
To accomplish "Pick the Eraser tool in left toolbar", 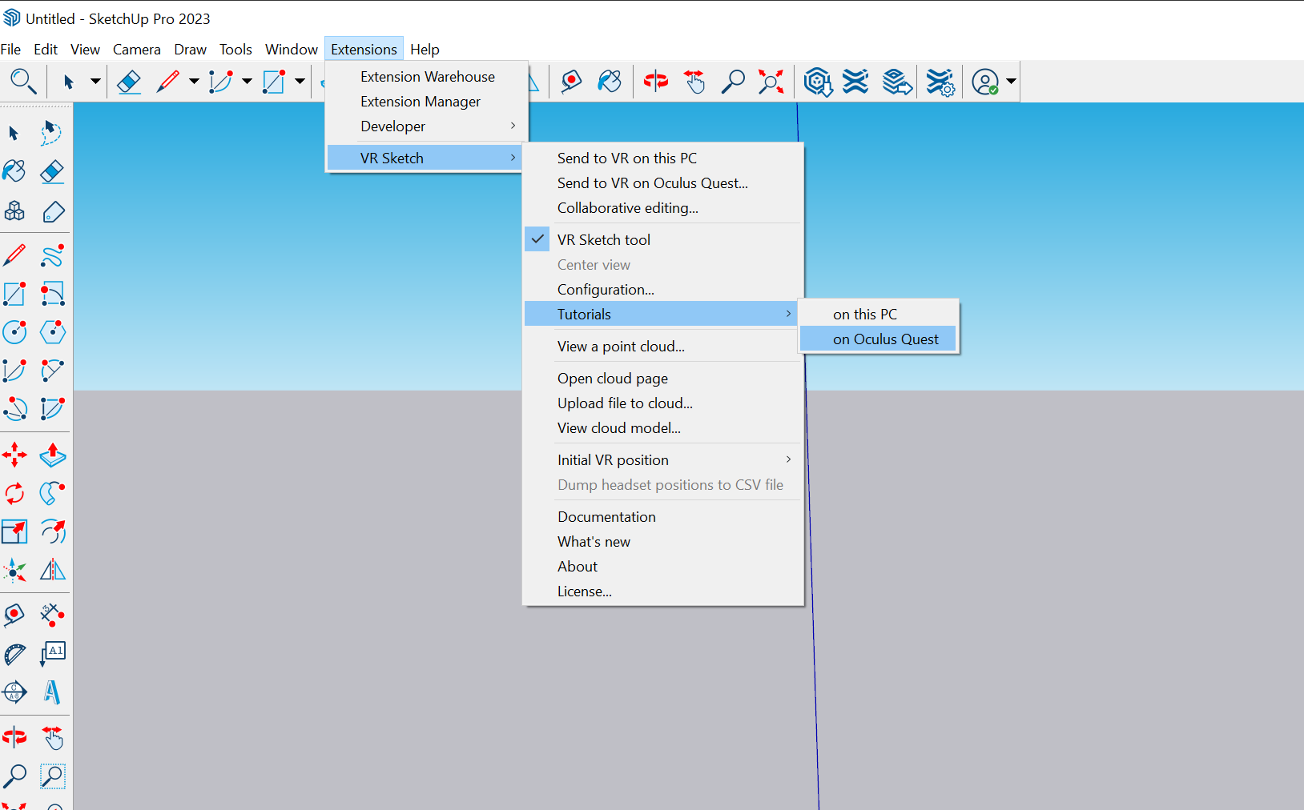I will [52, 171].
